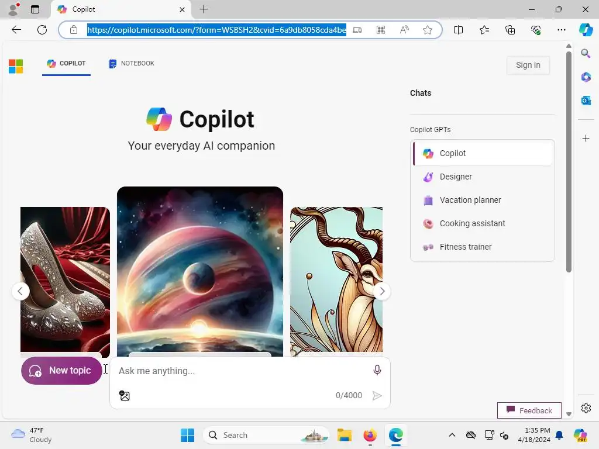Open the app available icon in address bar
This screenshot has width=599, height=449.
click(x=357, y=30)
